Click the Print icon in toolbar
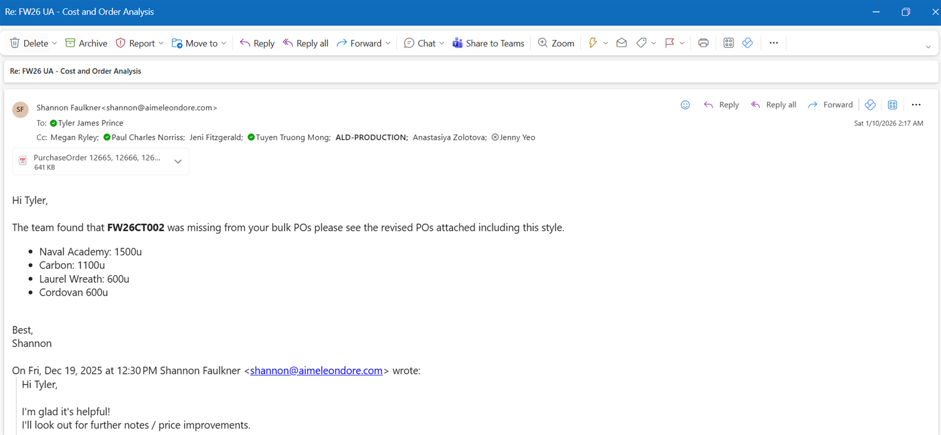941x435 pixels. [703, 43]
